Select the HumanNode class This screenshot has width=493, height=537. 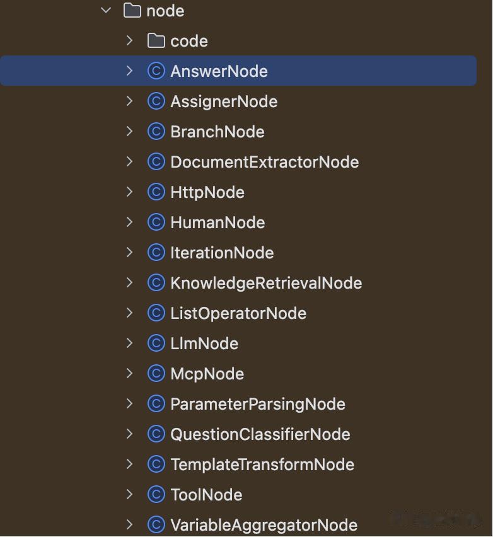[217, 222]
